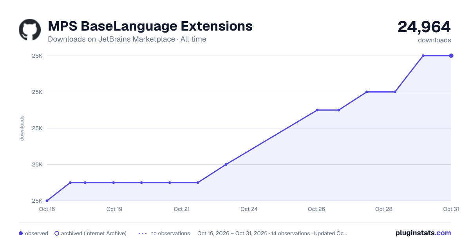Click the Oct 31 x-axis label
The image size is (470, 247).
coord(451,209)
